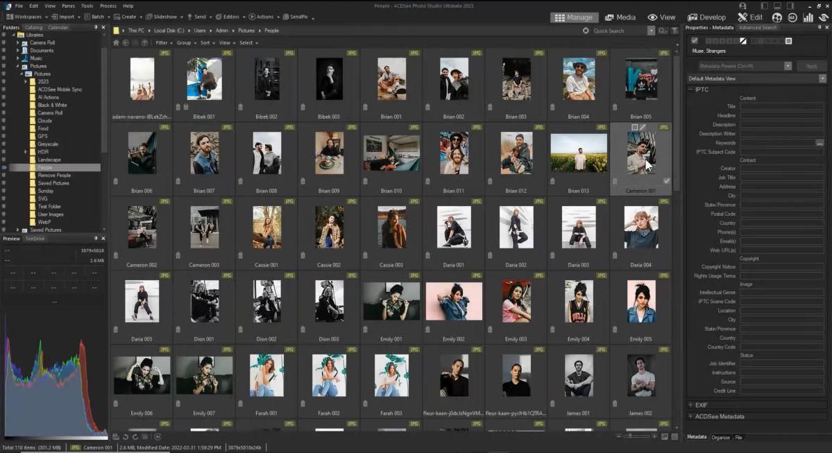
Task: Click the zoom-in plus icon near thumbnail slider
Action: pyautogui.click(x=654, y=436)
